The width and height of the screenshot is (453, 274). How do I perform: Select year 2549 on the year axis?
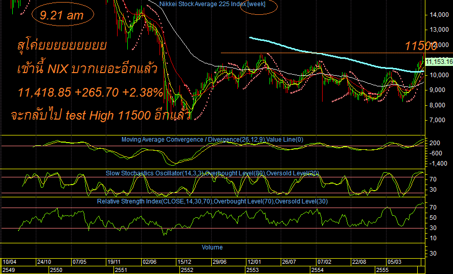point(8,270)
